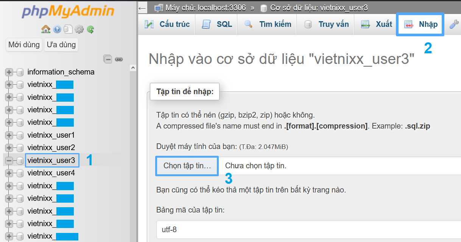Viewport: 461px width, 242px height.
Task: Expand the vietnixx_user1 tree node
Action: point(9,135)
